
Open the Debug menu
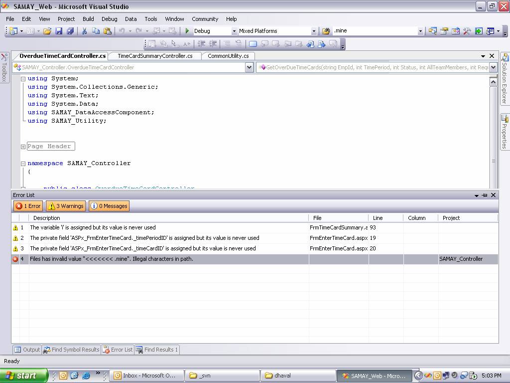point(109,19)
